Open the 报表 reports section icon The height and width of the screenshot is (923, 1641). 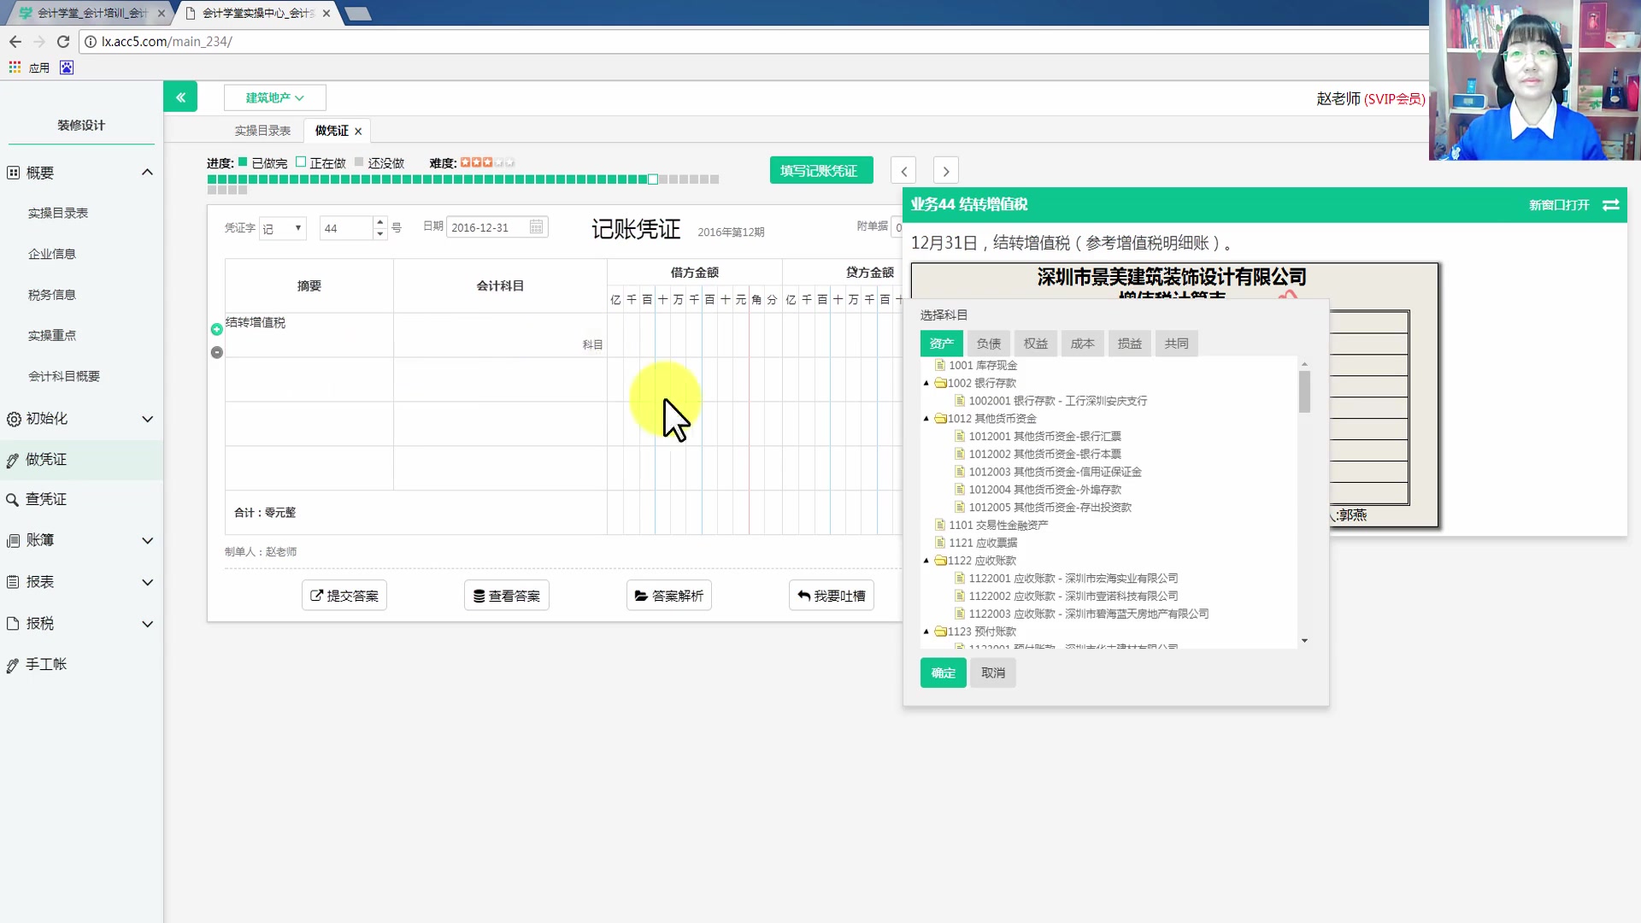coord(12,582)
